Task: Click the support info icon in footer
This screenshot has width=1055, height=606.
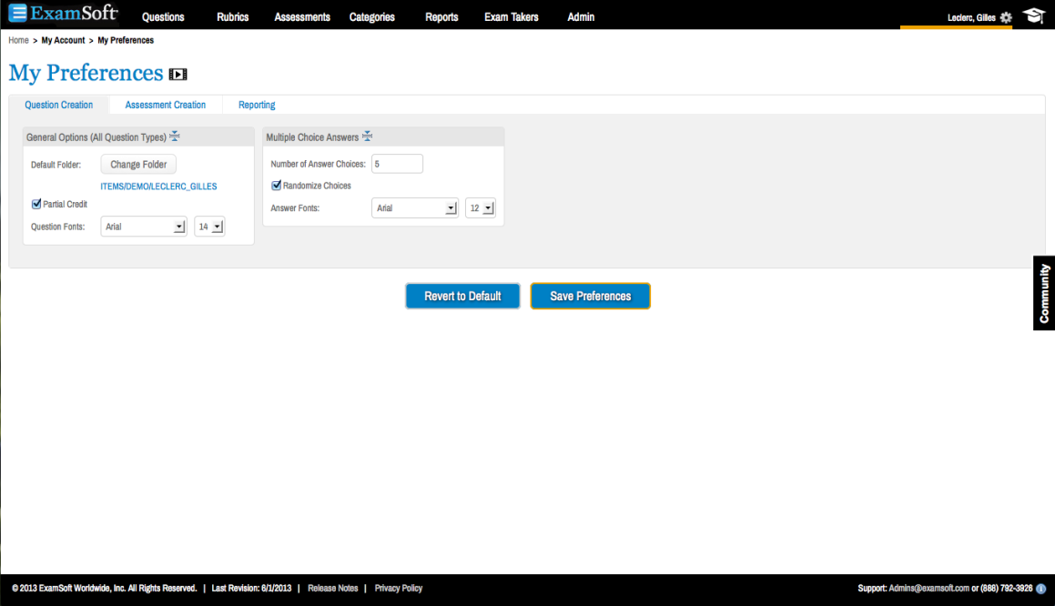Action: [1041, 589]
